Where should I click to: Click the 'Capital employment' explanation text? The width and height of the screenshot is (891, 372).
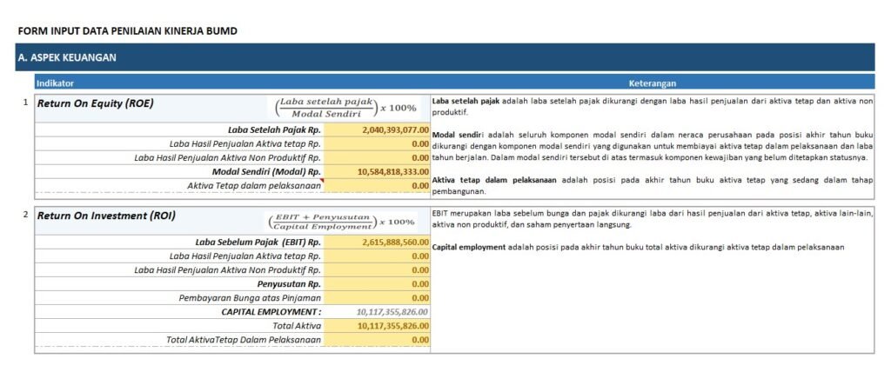point(638,248)
